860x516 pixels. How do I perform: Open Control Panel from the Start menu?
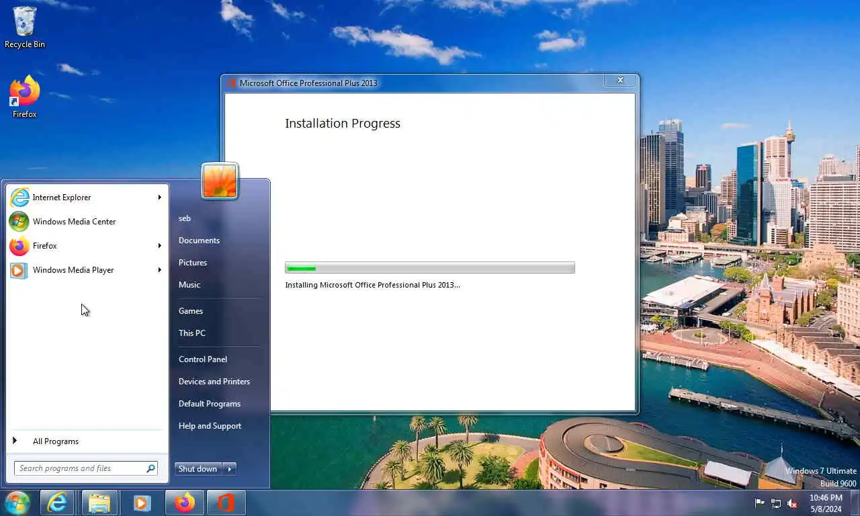pos(203,359)
